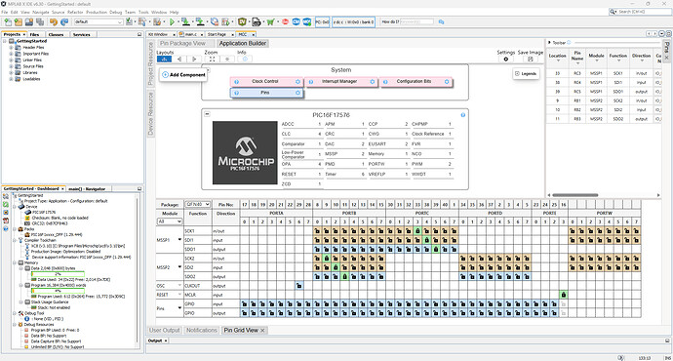Viewport: 673px width, 361px height.
Task: Open Clock Control settings gear
Action: (297, 82)
